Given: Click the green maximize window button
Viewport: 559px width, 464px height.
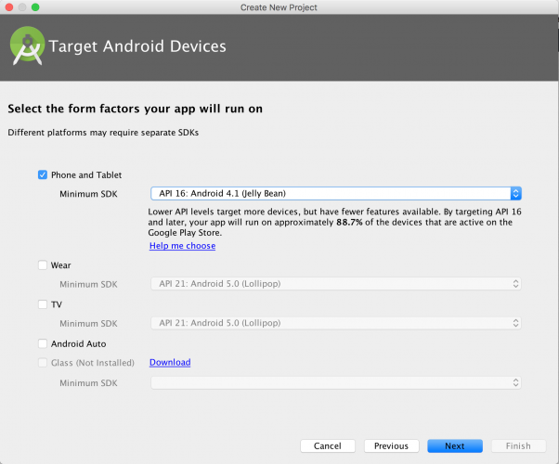Looking at the screenshot, I should 35,7.
